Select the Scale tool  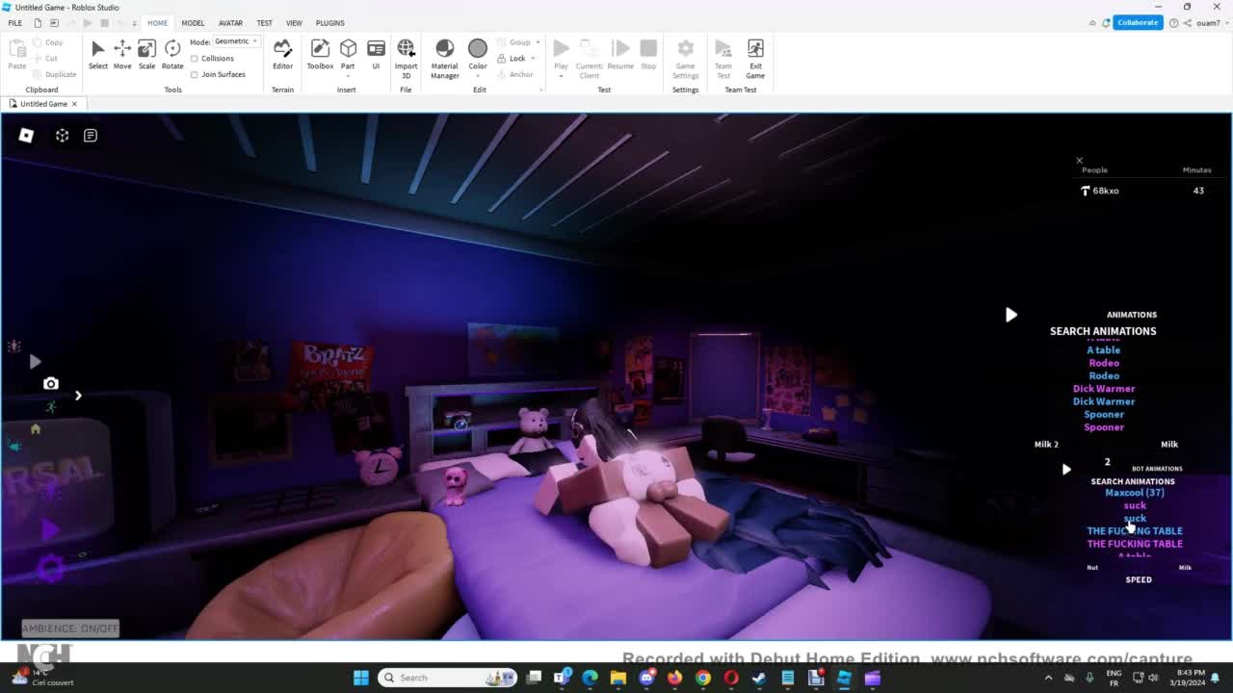146,54
